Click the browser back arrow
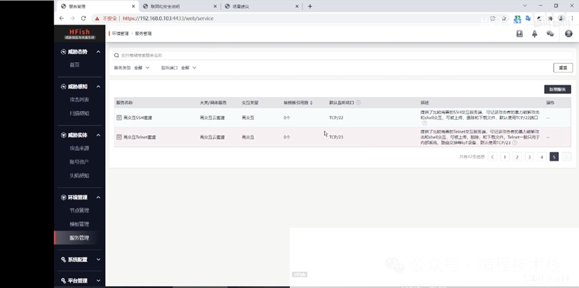The height and width of the screenshot is (288, 579). (62, 18)
